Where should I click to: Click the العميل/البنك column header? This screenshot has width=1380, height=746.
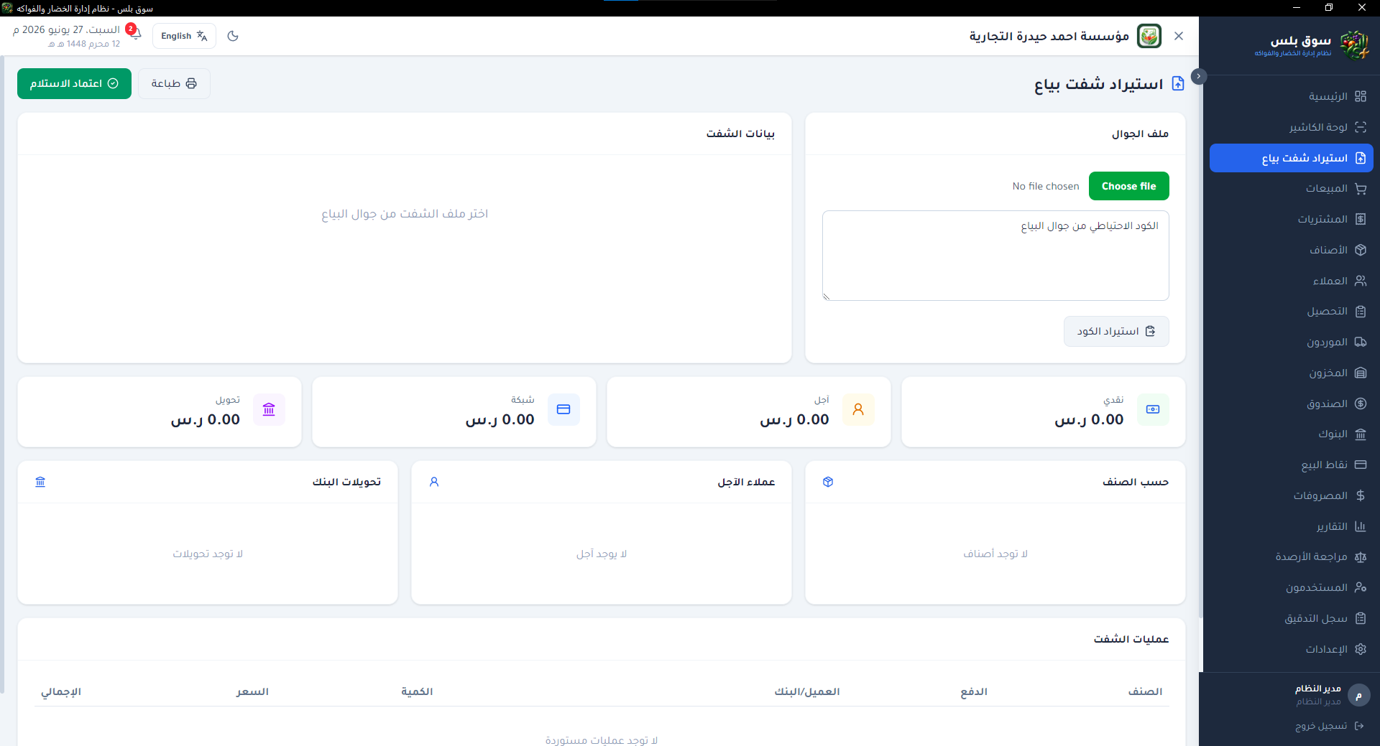[806, 691]
